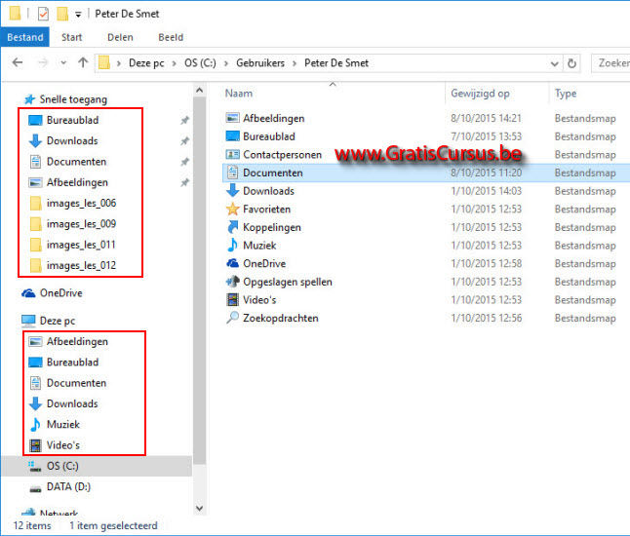Click 'Gebruikers' in the address bar
Screen dimensions: 630x536
(260, 63)
